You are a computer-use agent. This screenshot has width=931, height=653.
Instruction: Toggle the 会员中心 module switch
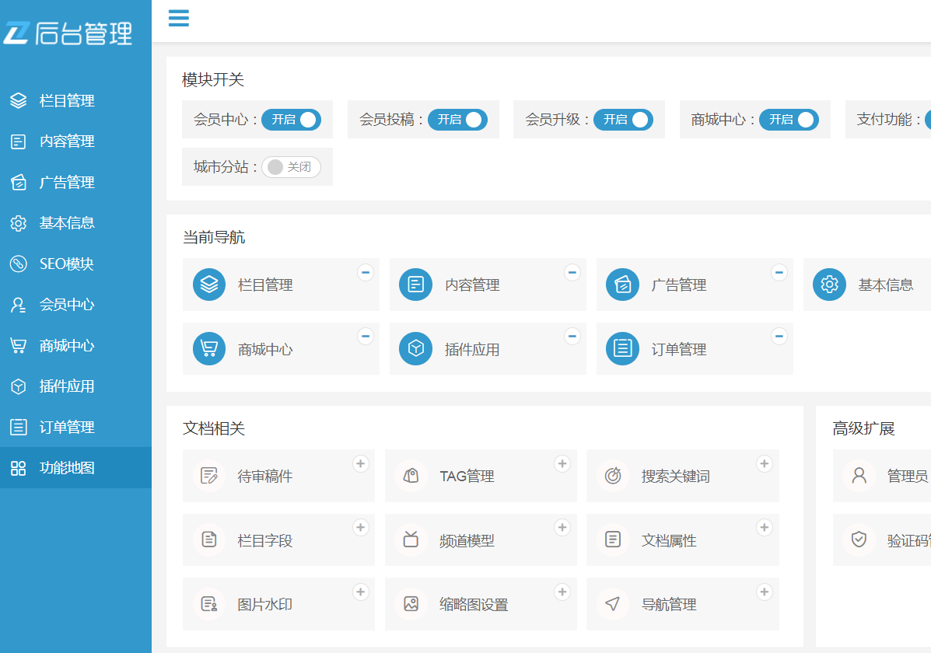(x=291, y=119)
